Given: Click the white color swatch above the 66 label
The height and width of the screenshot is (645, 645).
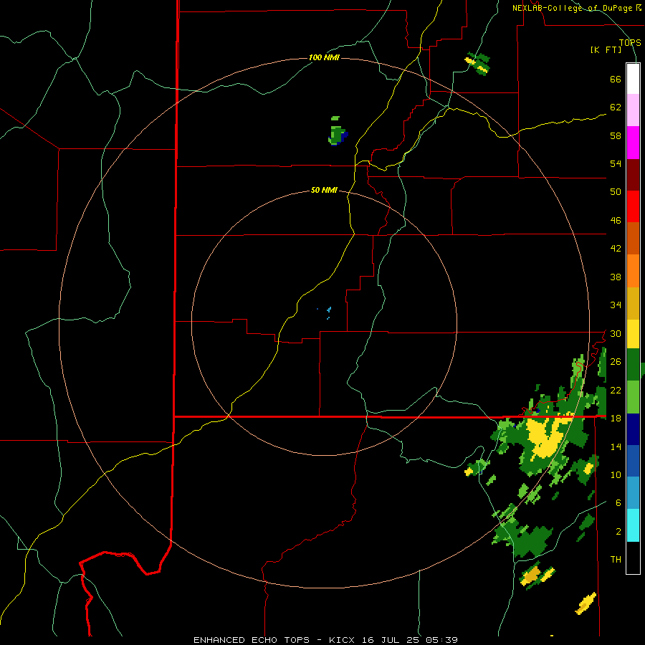Looking at the screenshot, I should point(633,79).
